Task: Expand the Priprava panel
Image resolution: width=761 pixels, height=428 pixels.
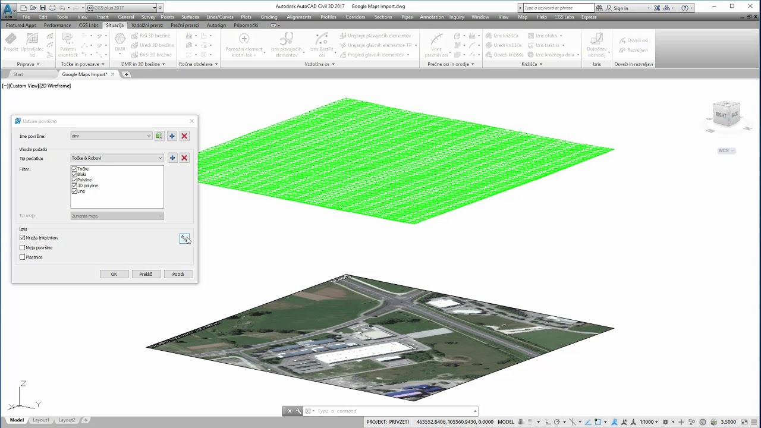Action: pos(28,64)
